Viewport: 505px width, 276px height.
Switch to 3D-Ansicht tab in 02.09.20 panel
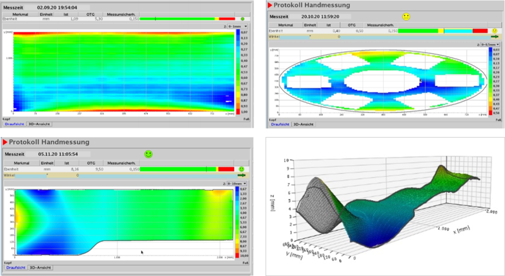pyautogui.click(x=39, y=124)
